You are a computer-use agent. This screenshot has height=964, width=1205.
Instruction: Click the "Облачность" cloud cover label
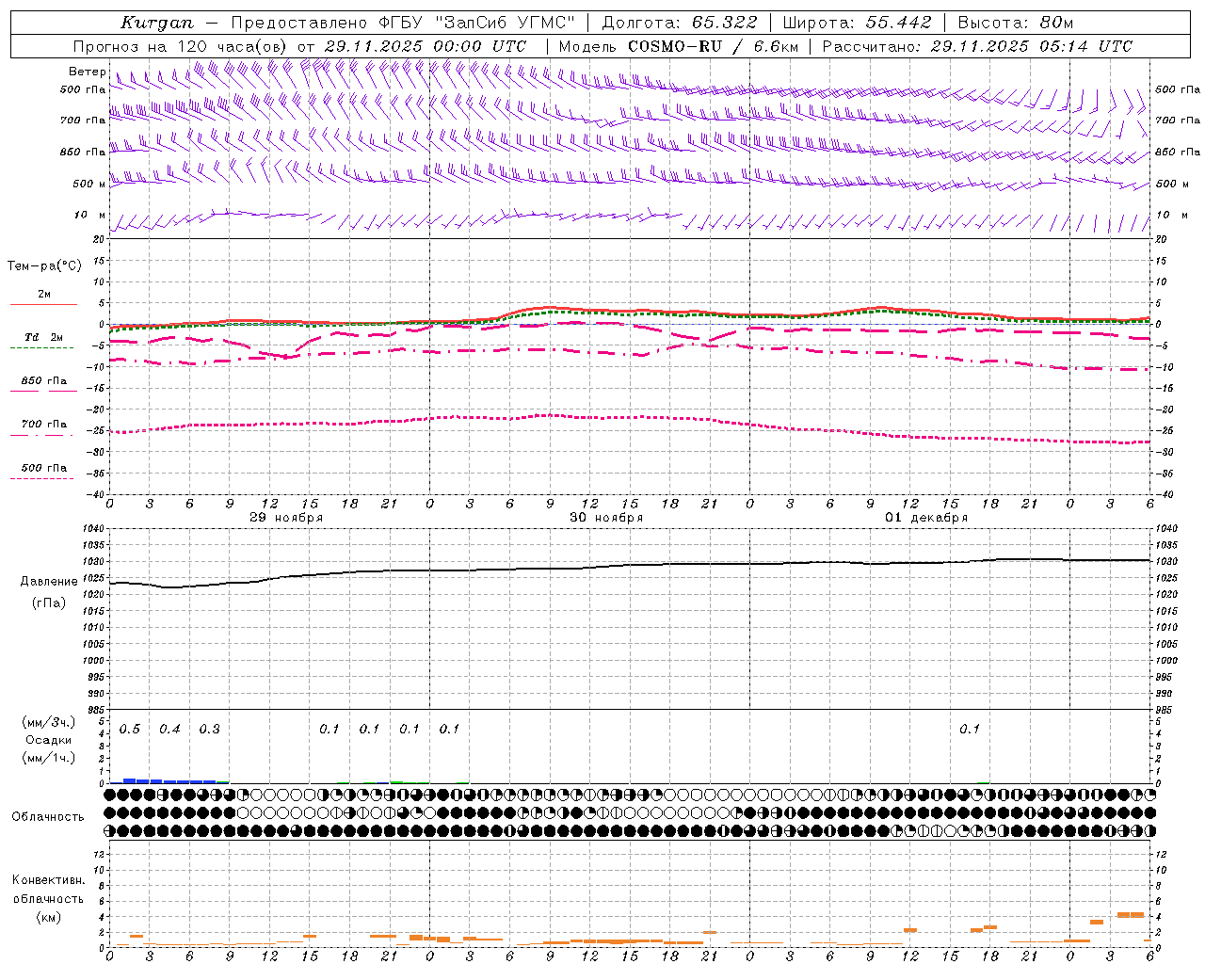(x=48, y=816)
